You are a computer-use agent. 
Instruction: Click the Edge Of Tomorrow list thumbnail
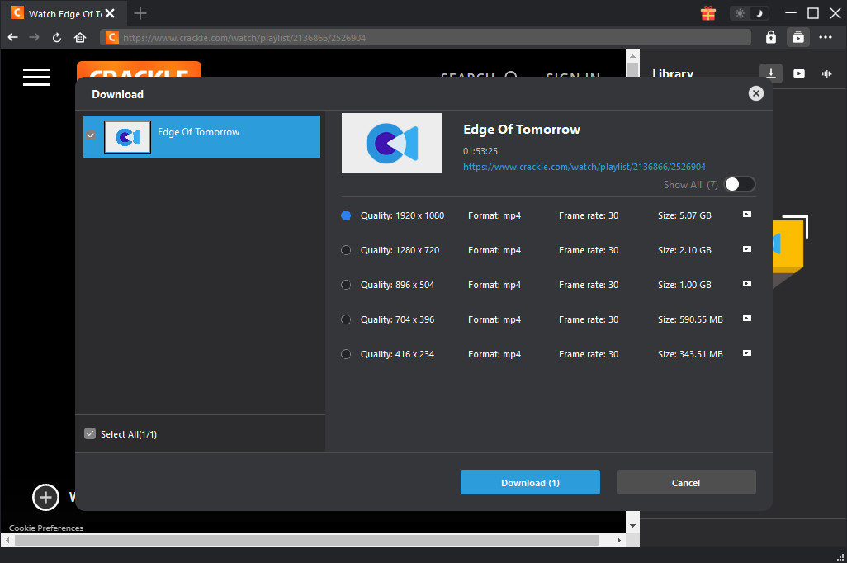point(127,137)
